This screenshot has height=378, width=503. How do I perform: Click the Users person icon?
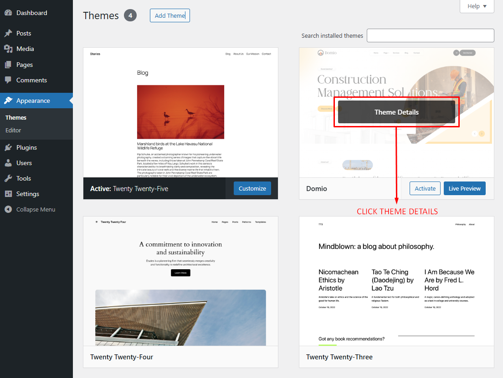(8, 163)
